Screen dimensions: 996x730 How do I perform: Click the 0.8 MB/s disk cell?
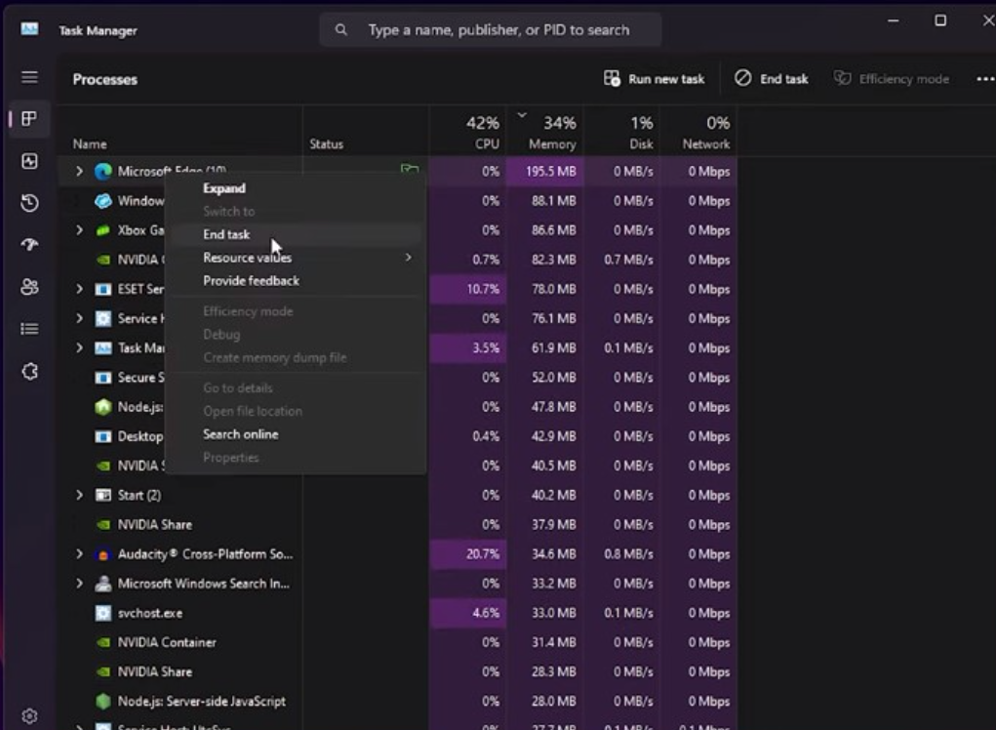pyautogui.click(x=621, y=554)
